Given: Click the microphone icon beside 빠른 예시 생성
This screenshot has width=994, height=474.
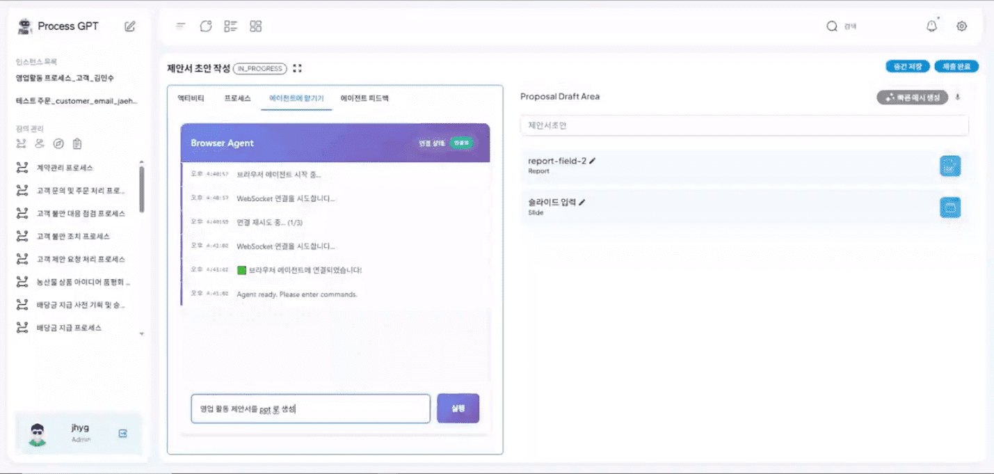Looking at the screenshot, I should [958, 97].
